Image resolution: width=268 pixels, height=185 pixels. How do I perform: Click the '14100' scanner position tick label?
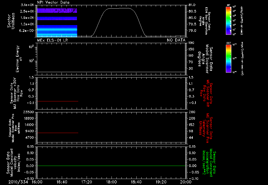[28, 125]
